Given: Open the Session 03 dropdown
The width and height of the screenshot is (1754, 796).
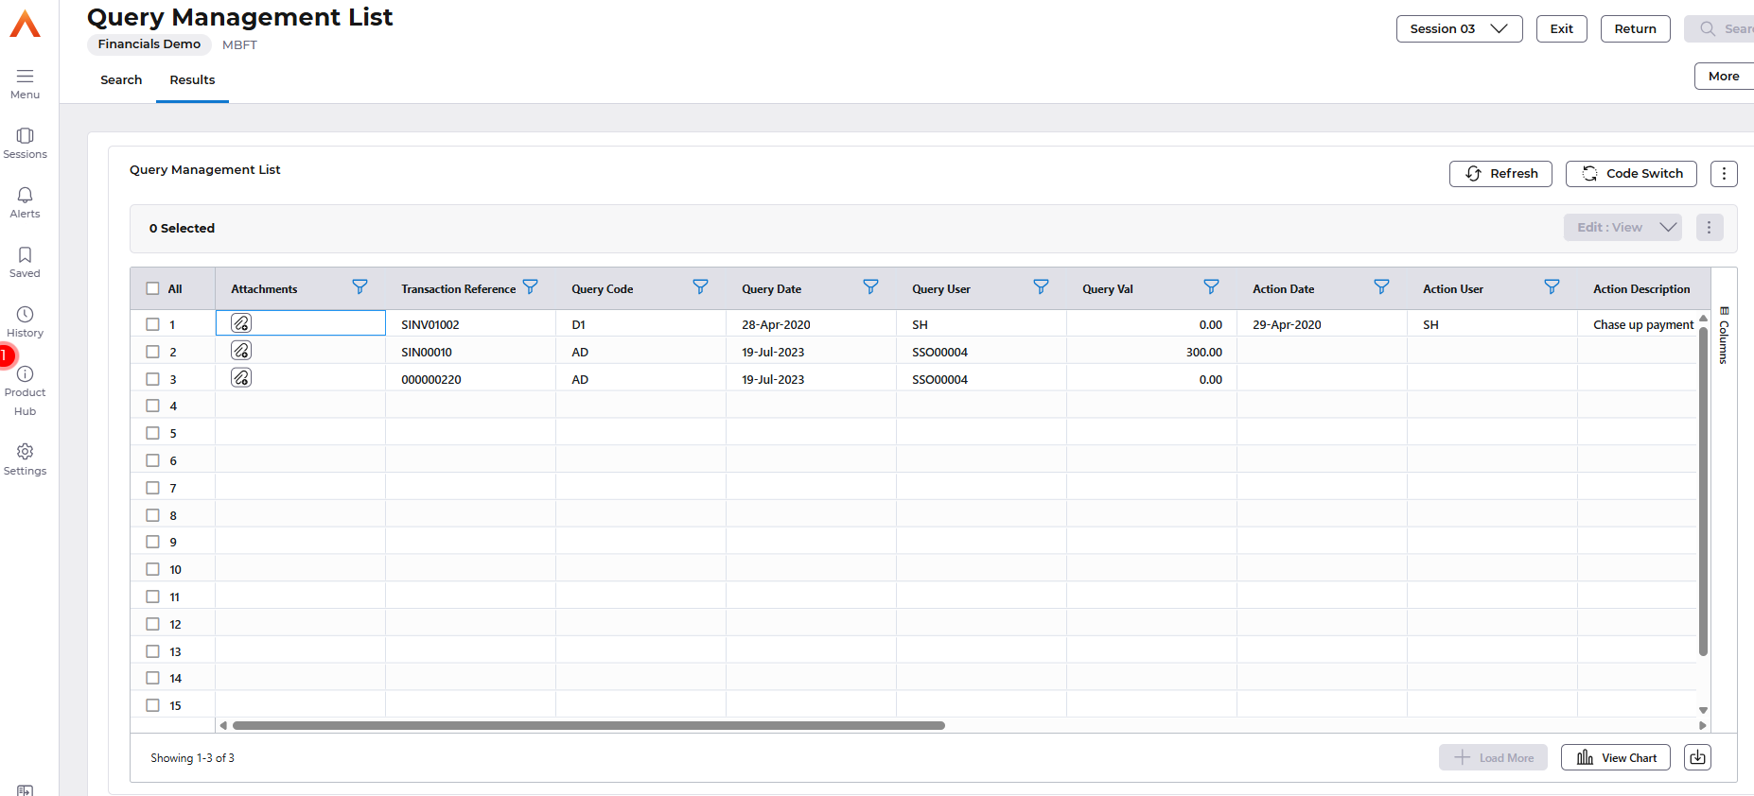Looking at the screenshot, I should pyautogui.click(x=1459, y=29).
